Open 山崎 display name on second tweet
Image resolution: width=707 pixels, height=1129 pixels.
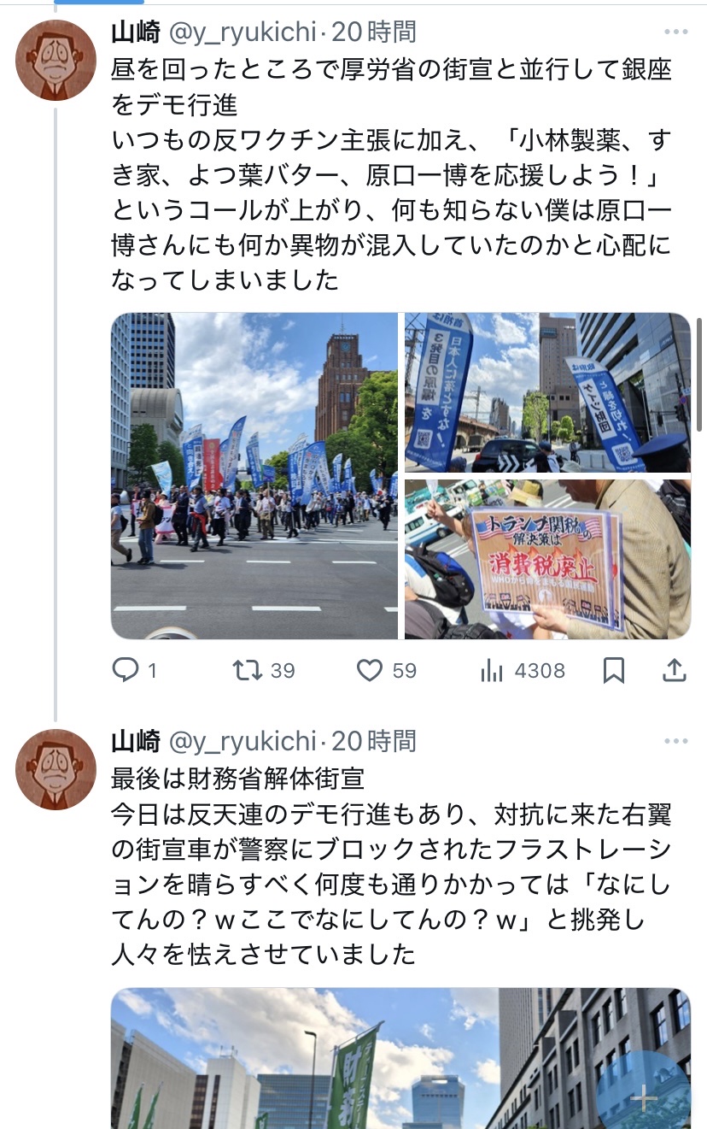(137, 740)
